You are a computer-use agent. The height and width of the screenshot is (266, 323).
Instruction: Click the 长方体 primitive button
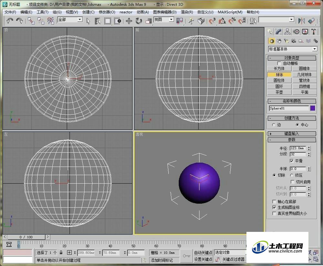click(279, 69)
